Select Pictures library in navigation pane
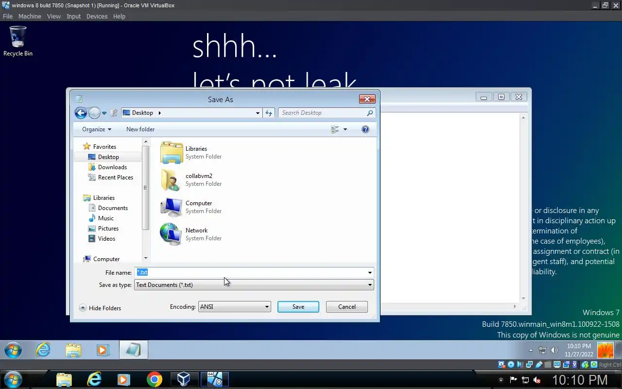Image resolution: width=622 pixels, height=389 pixels. coord(104,229)
